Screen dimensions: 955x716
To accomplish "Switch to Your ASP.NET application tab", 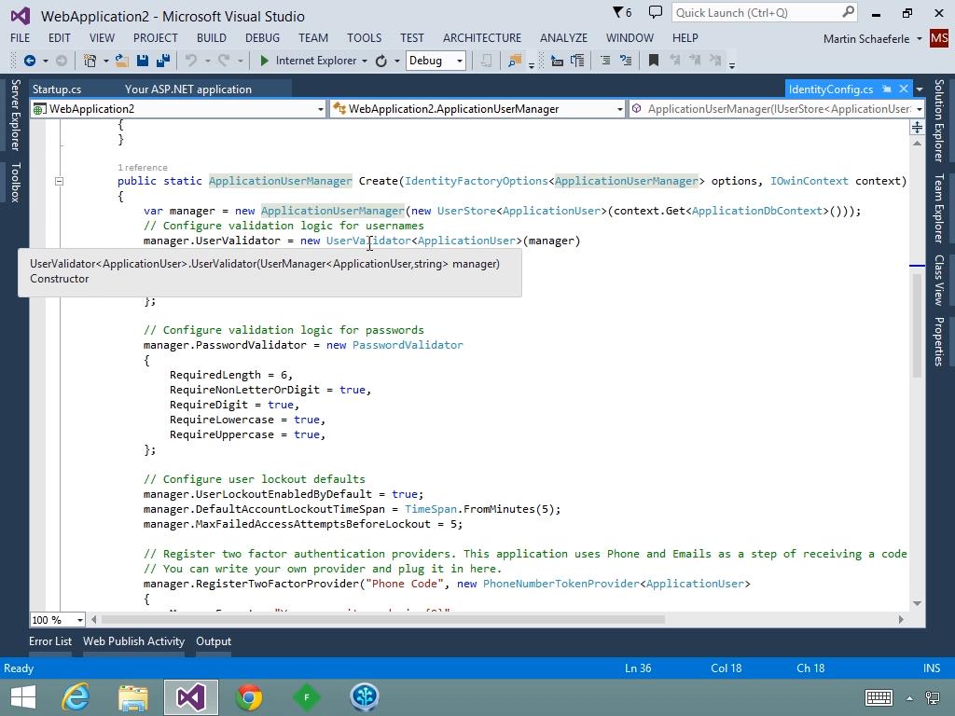I will tap(188, 89).
